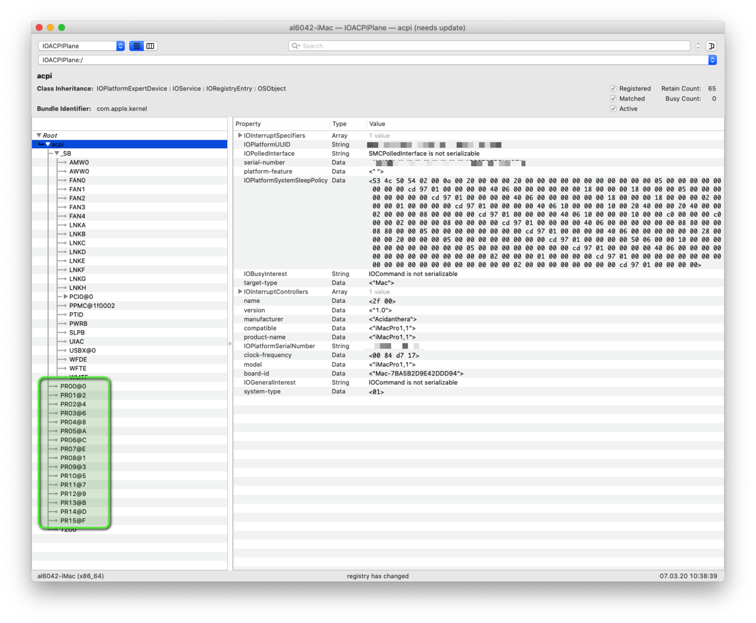
Task: Toggle the Registered checkbox
Action: click(613, 89)
